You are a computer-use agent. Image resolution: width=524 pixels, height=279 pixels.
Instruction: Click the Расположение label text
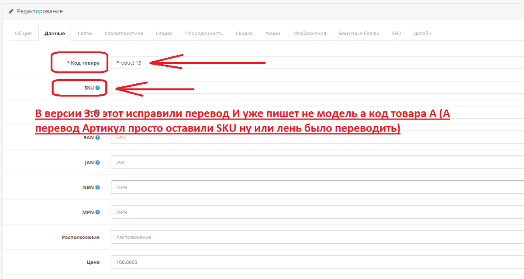(81, 237)
